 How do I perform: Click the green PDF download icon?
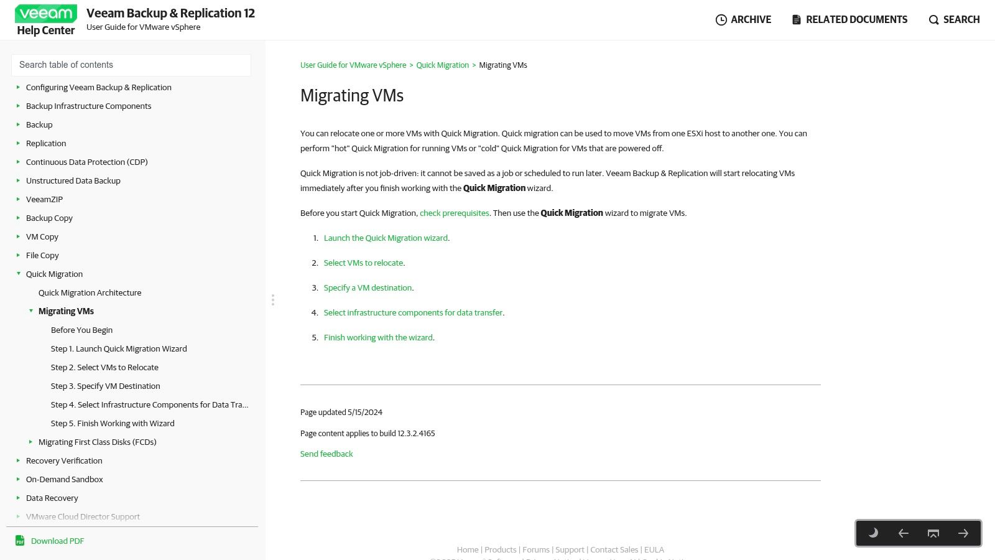click(x=21, y=541)
